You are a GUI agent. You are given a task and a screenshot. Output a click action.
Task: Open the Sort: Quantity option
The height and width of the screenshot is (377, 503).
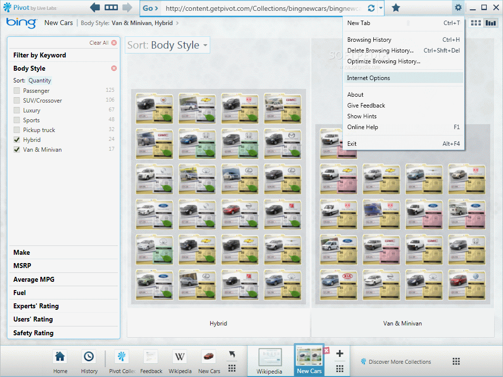[x=39, y=81]
